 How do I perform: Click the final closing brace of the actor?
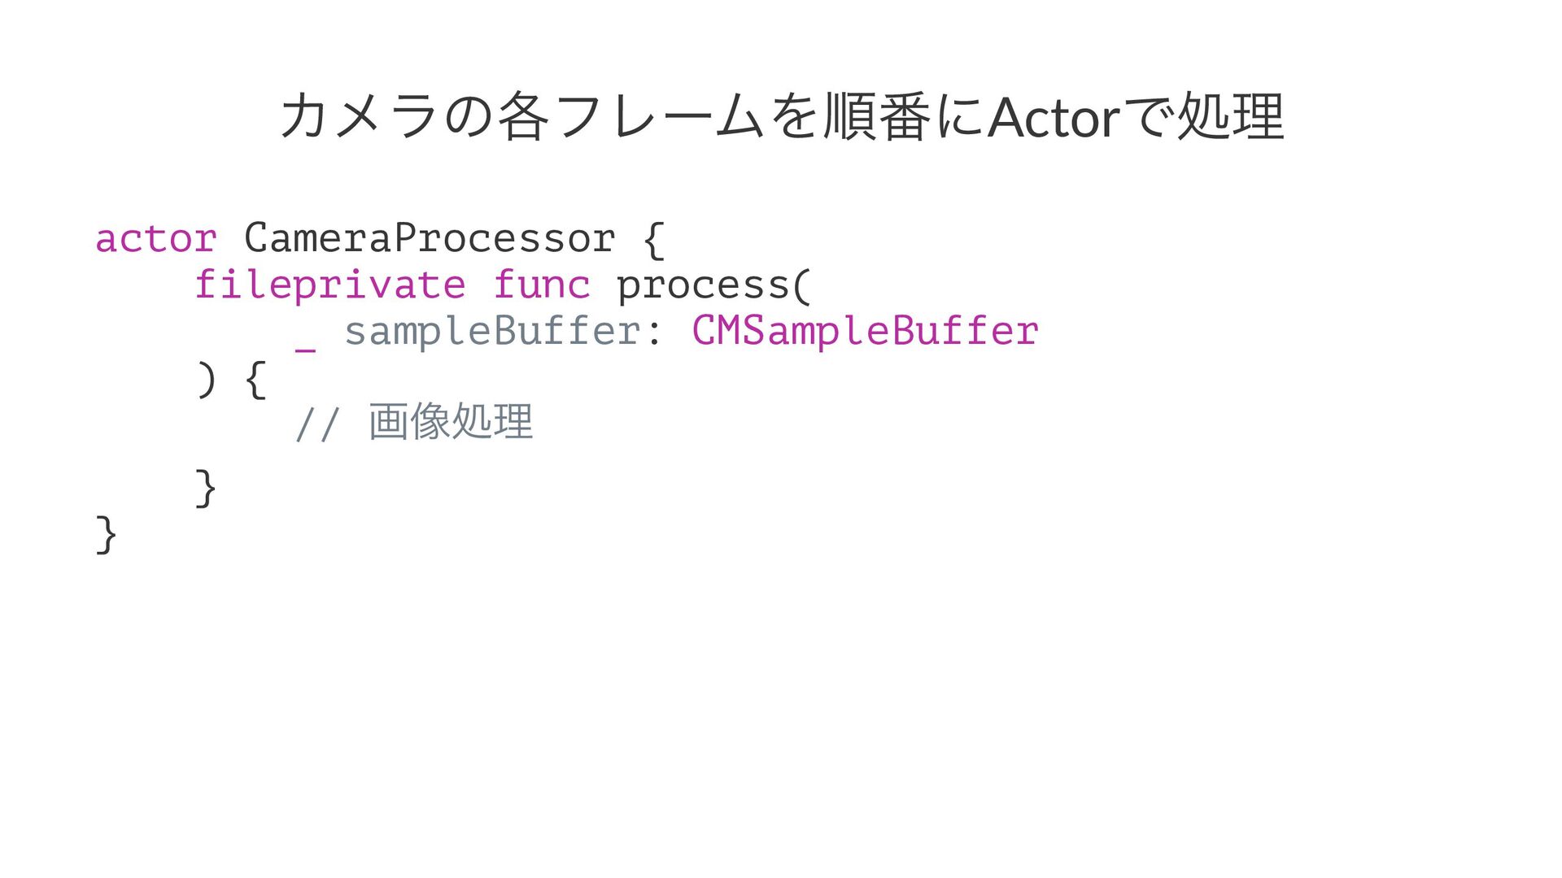click(107, 535)
